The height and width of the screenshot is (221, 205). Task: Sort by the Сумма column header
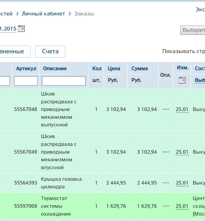pyautogui.click(x=139, y=68)
